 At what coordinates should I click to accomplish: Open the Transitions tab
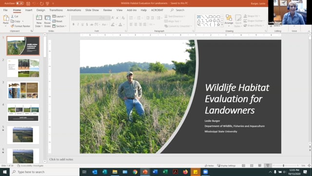click(x=56, y=10)
